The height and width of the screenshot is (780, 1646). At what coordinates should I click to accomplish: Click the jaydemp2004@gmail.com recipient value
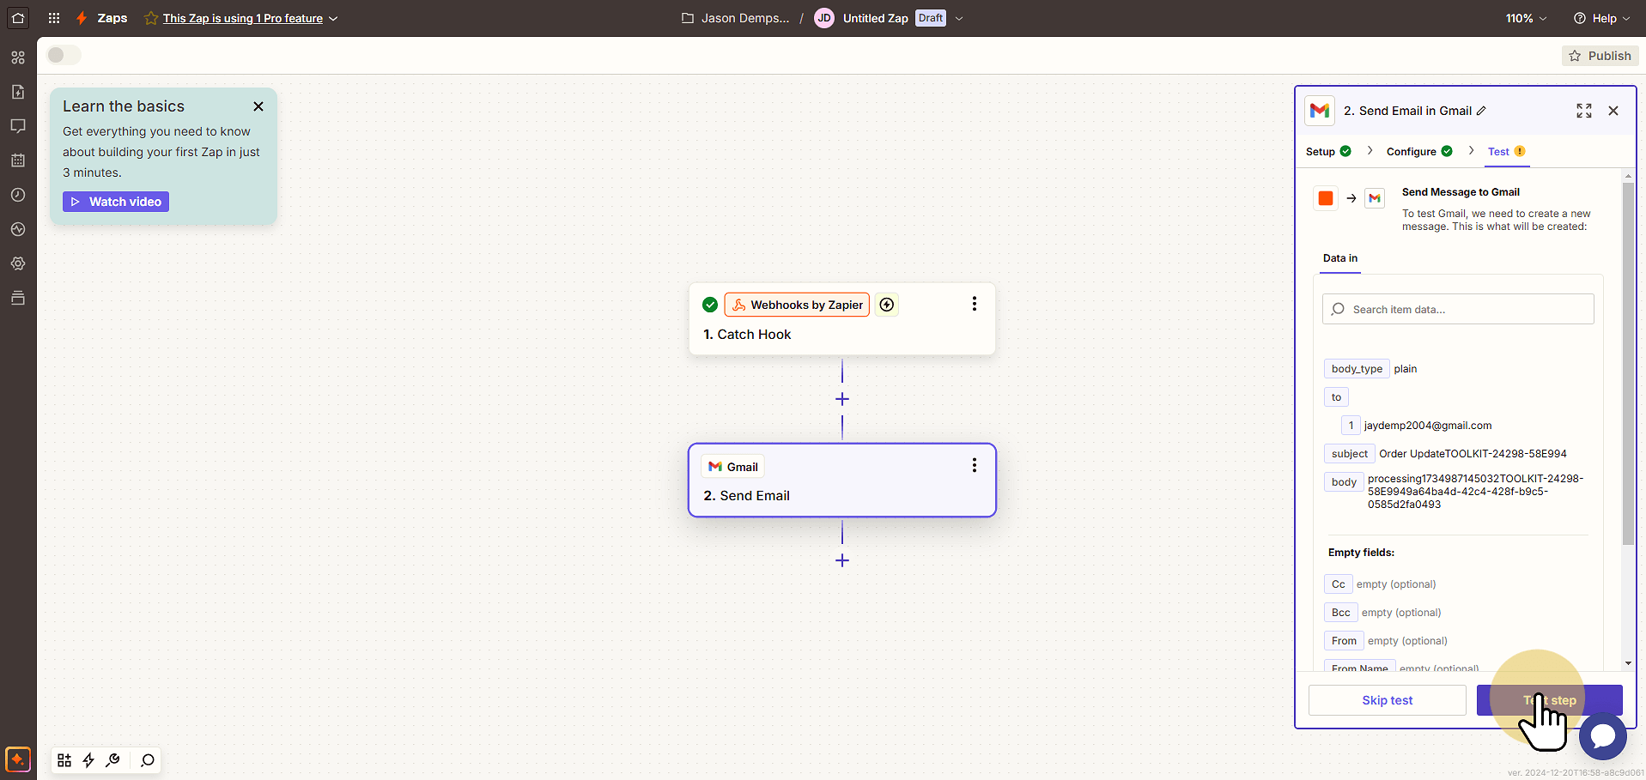tap(1428, 426)
